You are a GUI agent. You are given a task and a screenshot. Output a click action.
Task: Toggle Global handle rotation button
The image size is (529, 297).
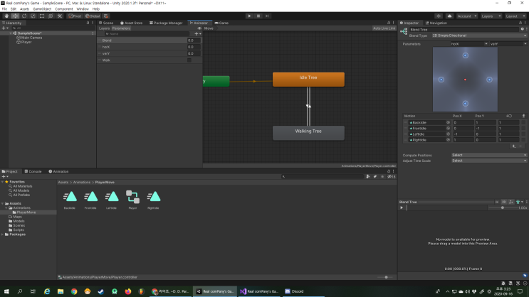click(93, 16)
